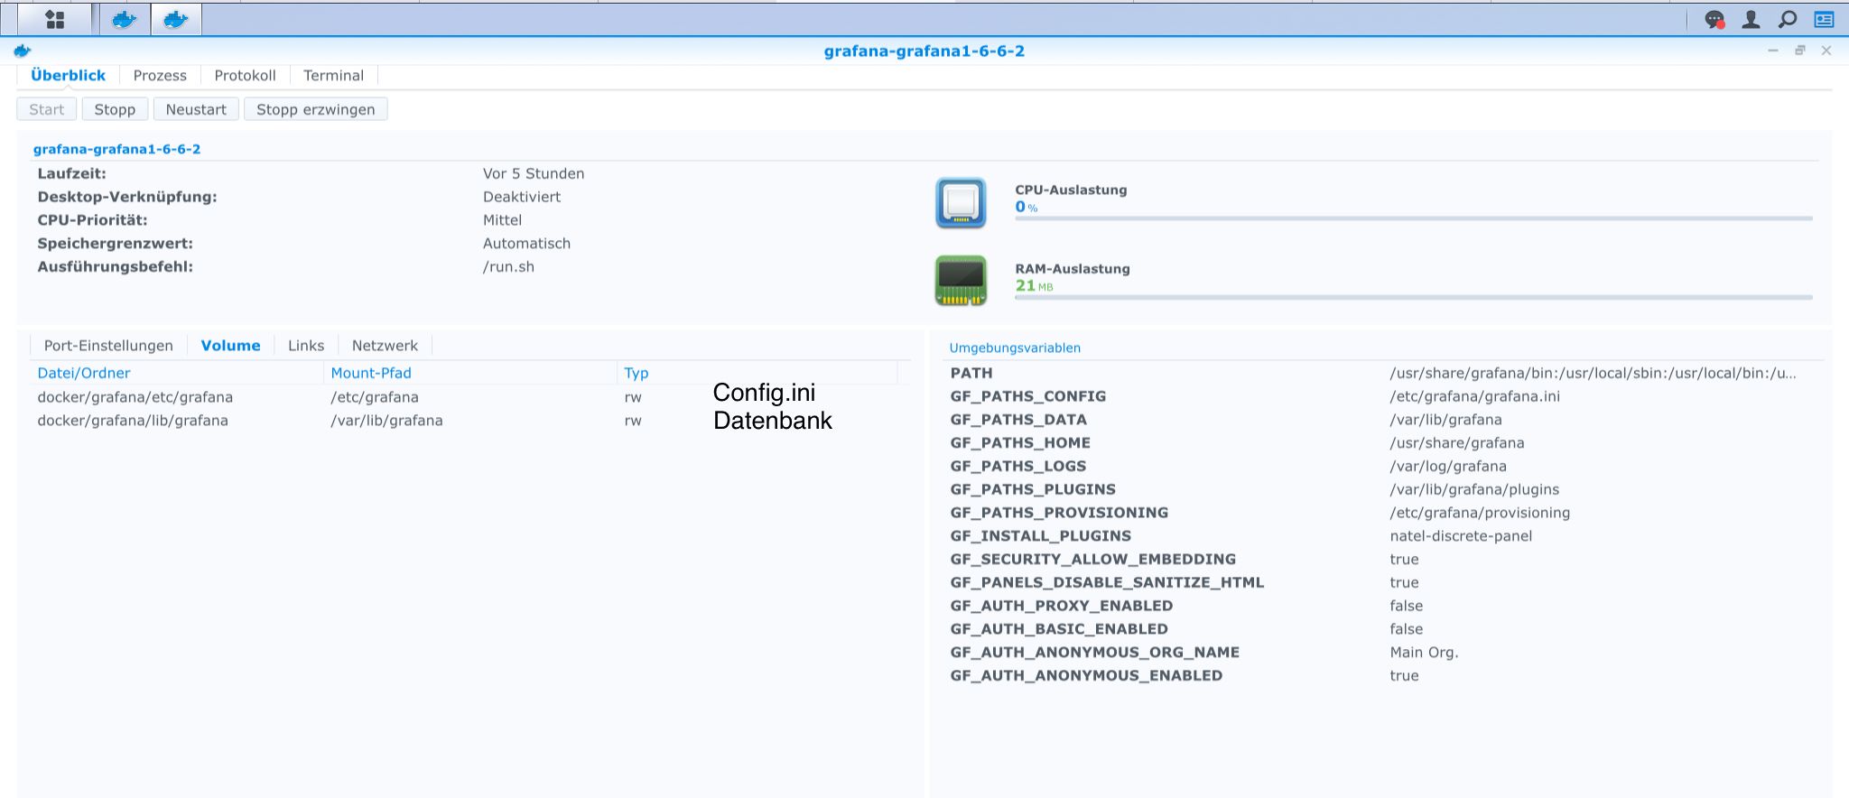Select the docker/grafana/lib/grafana volume row
Image resolution: width=1849 pixels, height=798 pixels.
[469, 421]
